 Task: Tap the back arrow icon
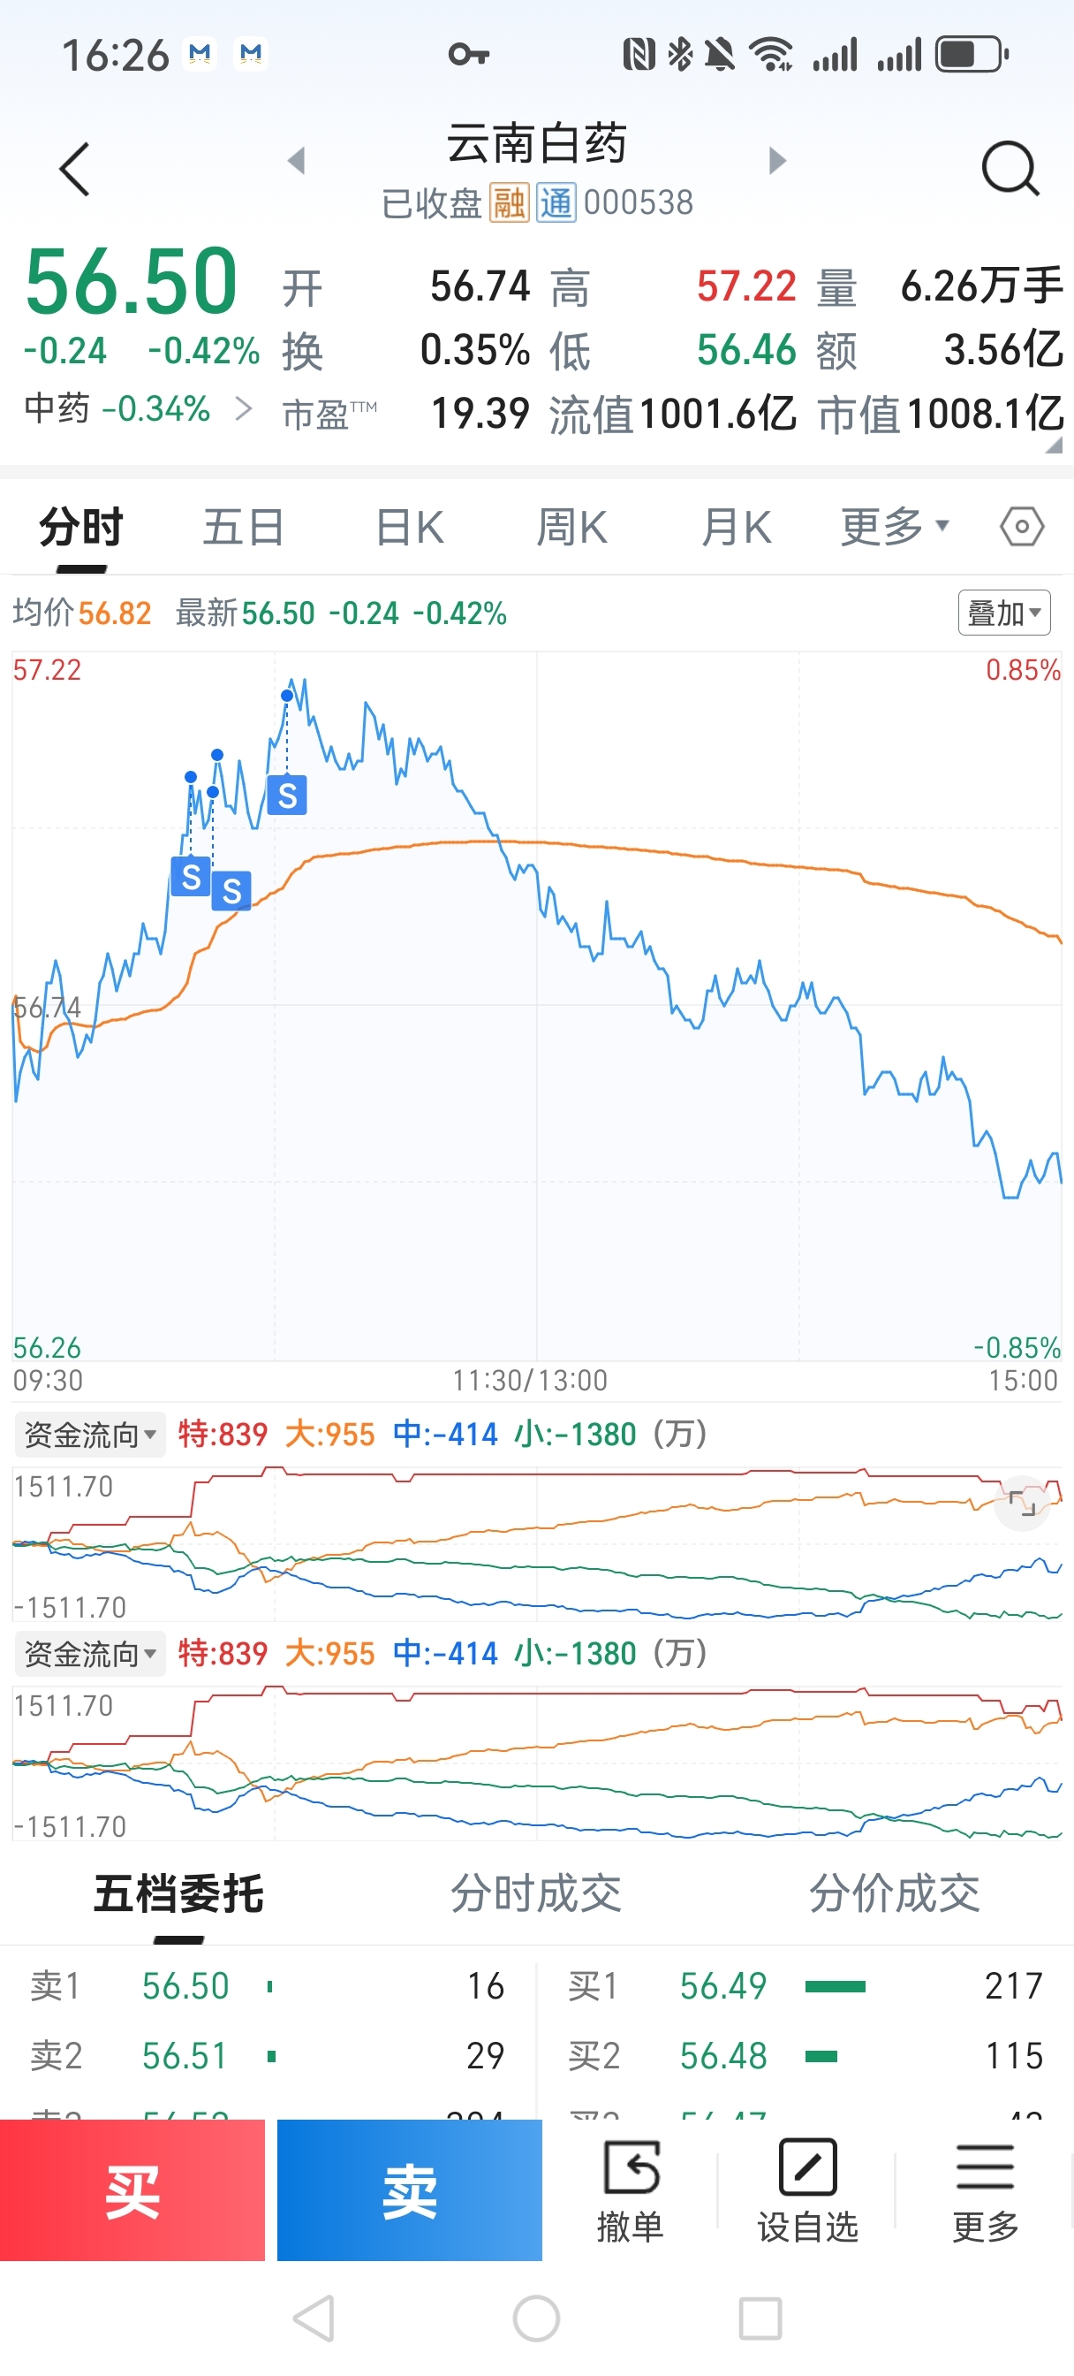coord(74,169)
